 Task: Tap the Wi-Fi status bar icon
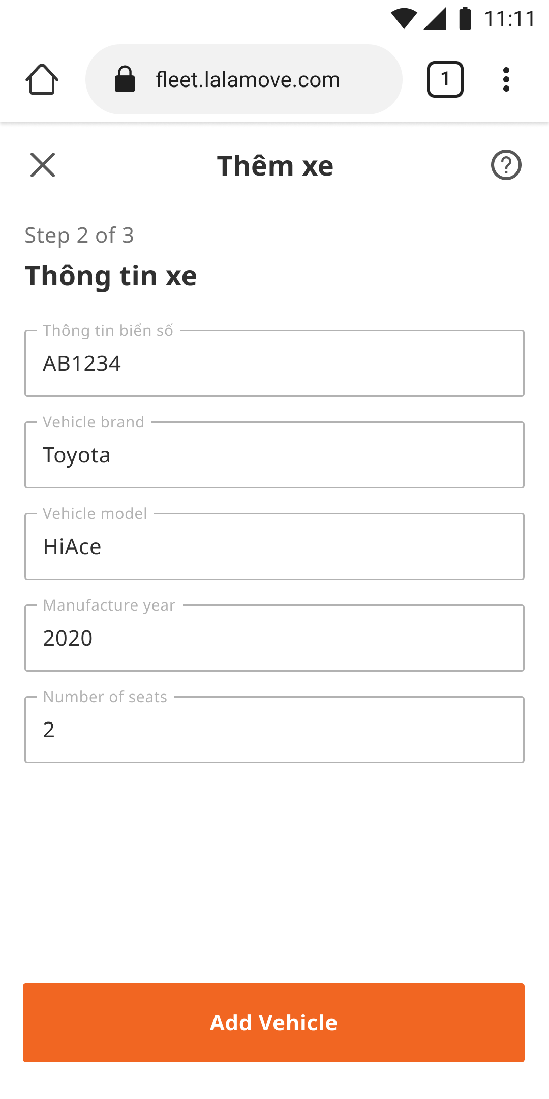tap(404, 19)
